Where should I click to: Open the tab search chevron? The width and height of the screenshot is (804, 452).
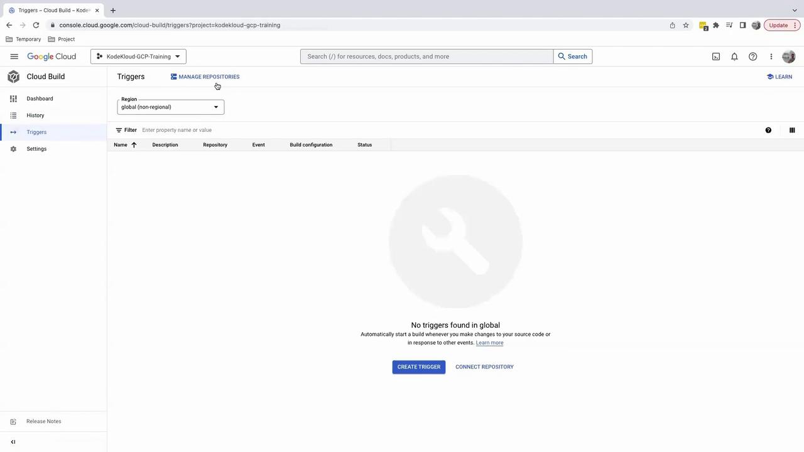click(x=795, y=10)
